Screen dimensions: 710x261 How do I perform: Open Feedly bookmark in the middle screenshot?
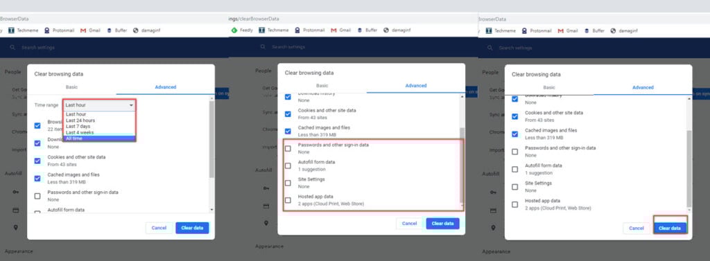242,30
